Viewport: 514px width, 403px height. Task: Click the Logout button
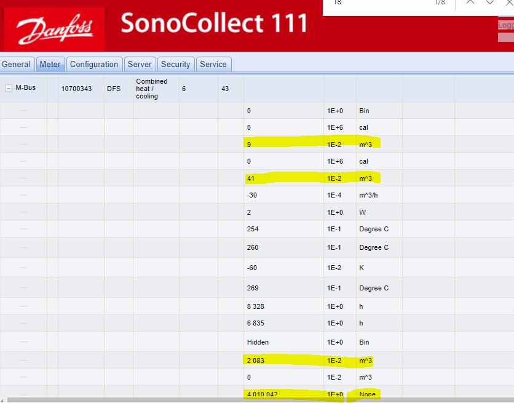(505, 25)
